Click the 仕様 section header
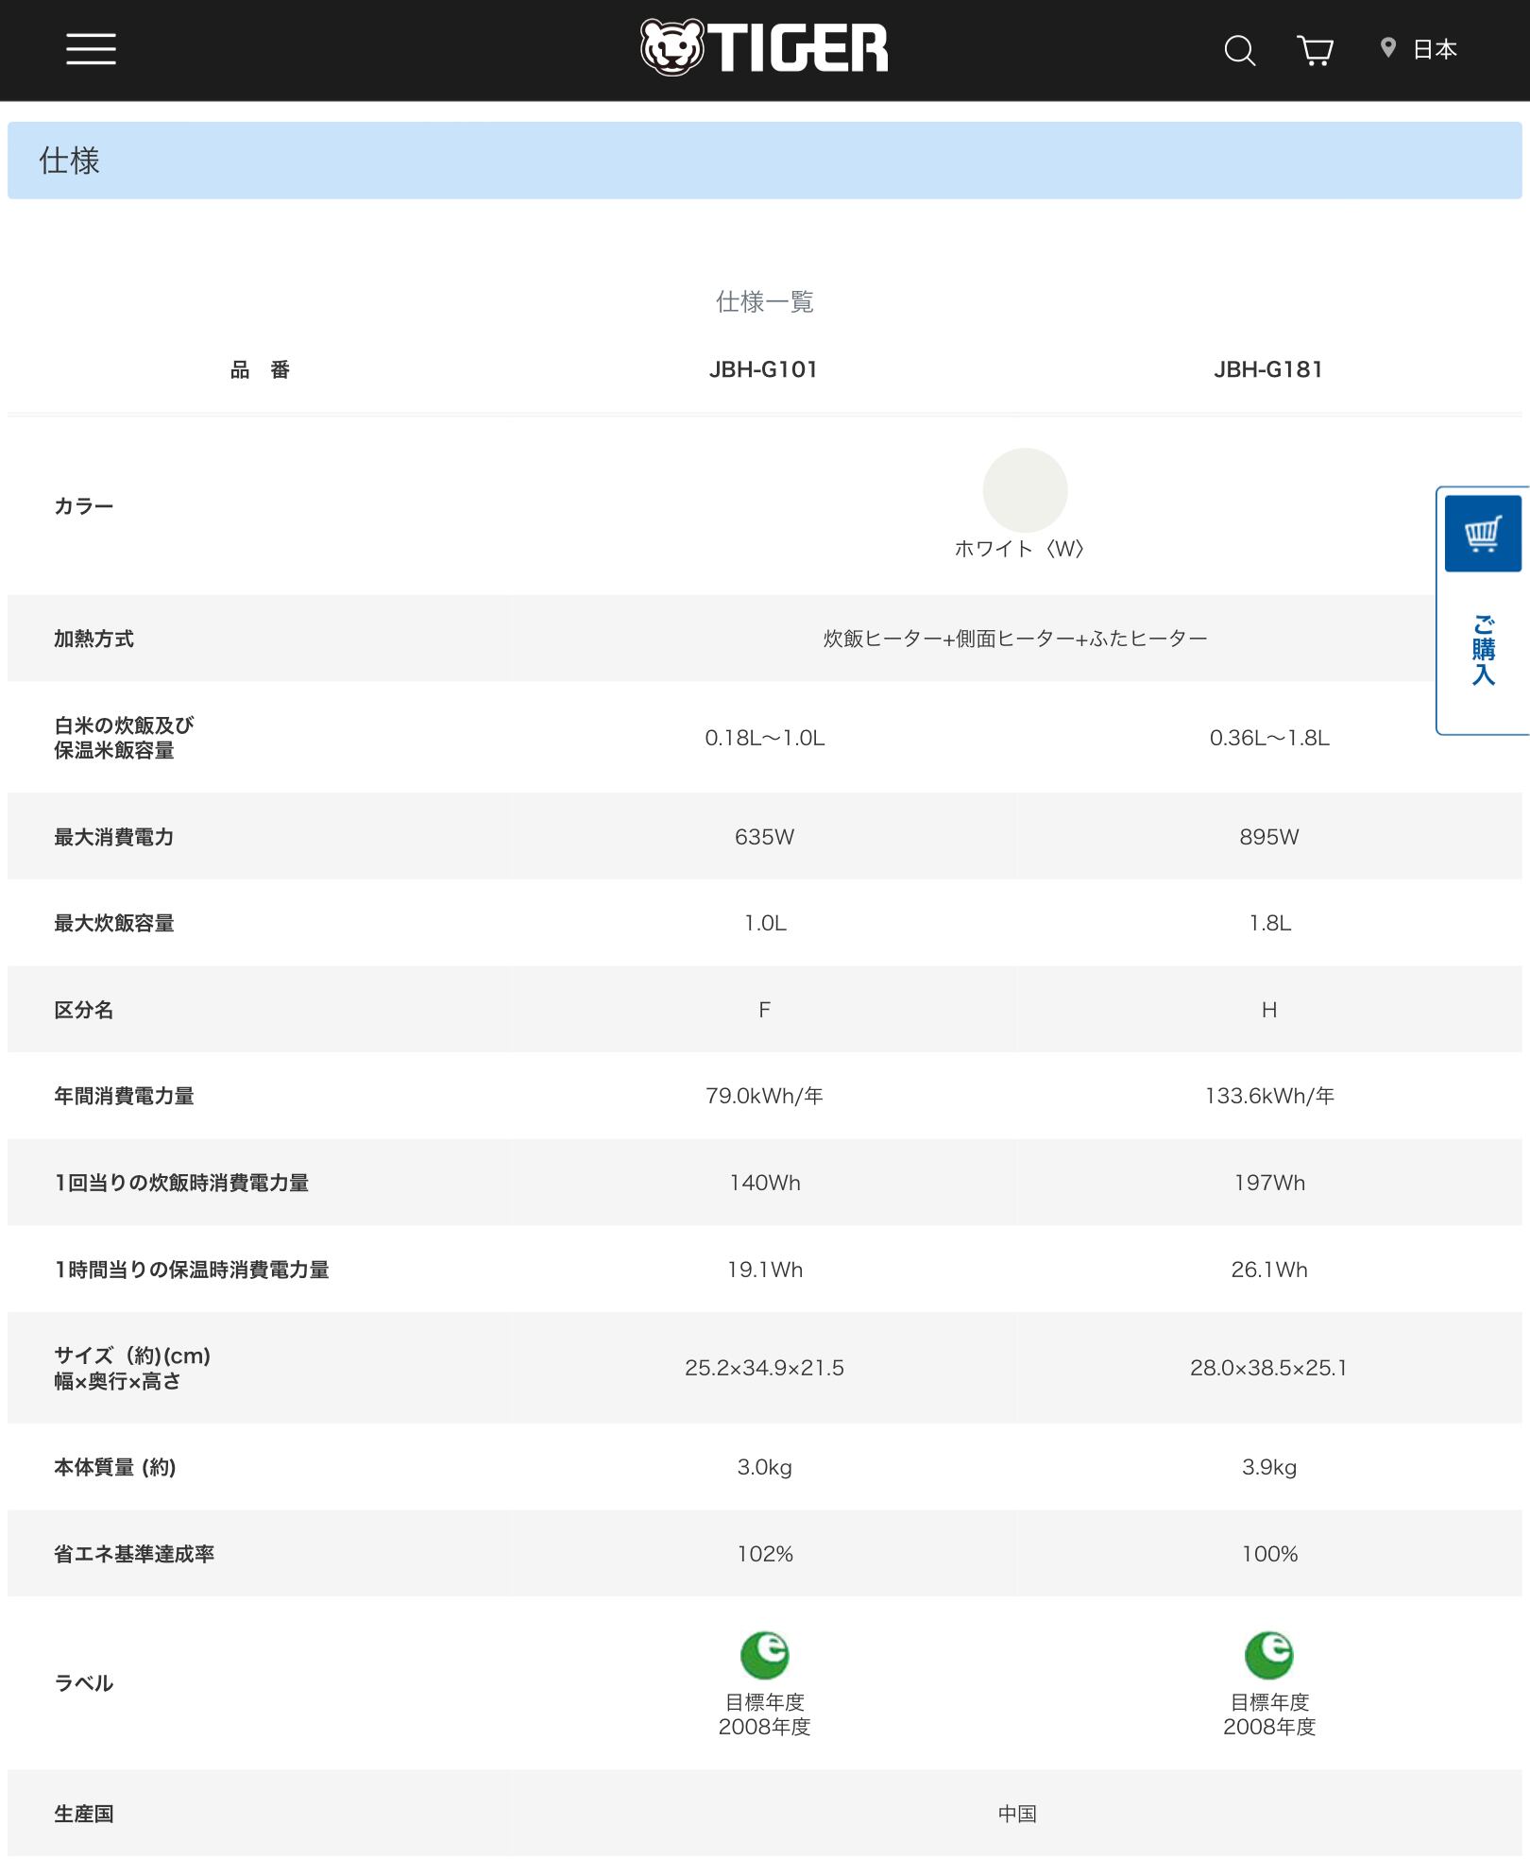 (765, 161)
